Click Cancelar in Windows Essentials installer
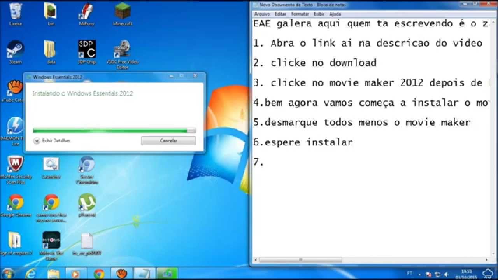Image resolution: width=498 pixels, height=280 pixels. pos(168,141)
